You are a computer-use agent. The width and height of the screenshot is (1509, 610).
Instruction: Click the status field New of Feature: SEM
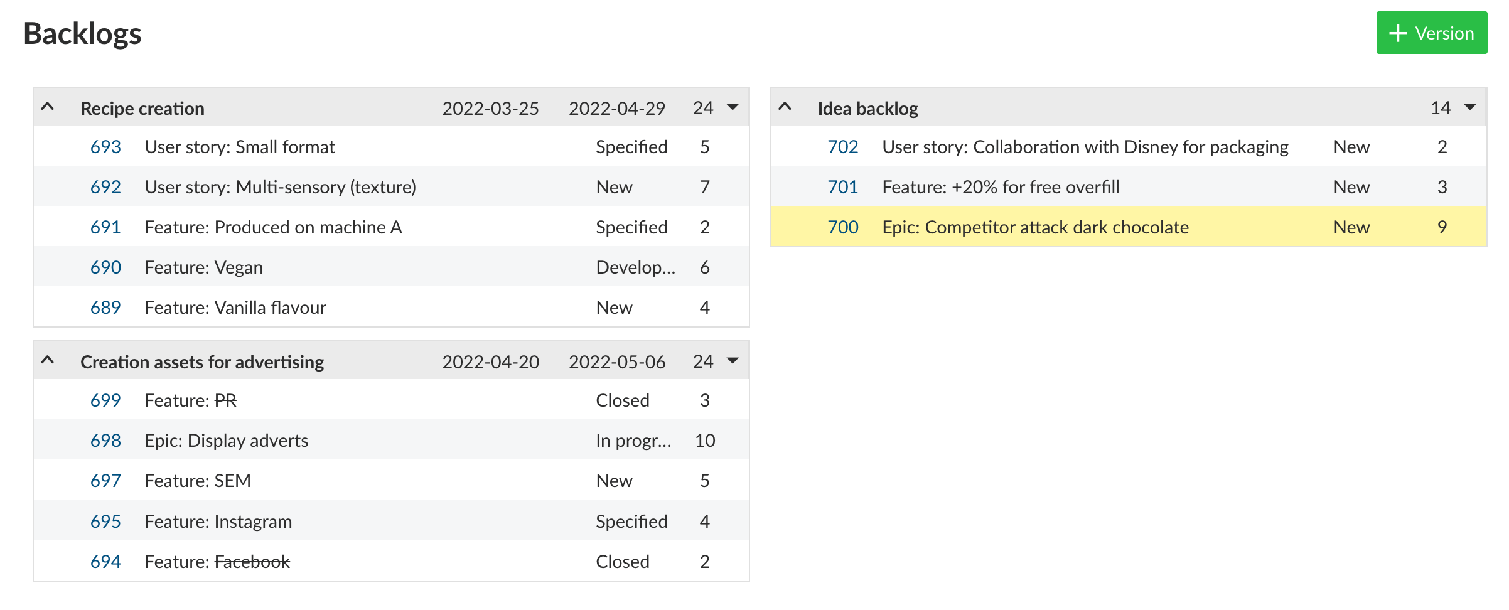(614, 480)
